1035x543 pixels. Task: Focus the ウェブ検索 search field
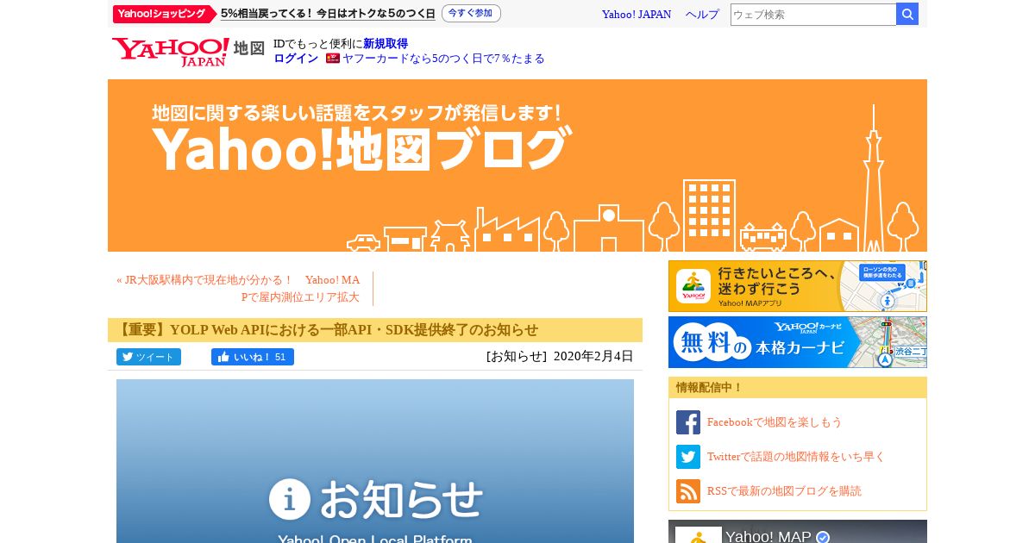coord(813,14)
